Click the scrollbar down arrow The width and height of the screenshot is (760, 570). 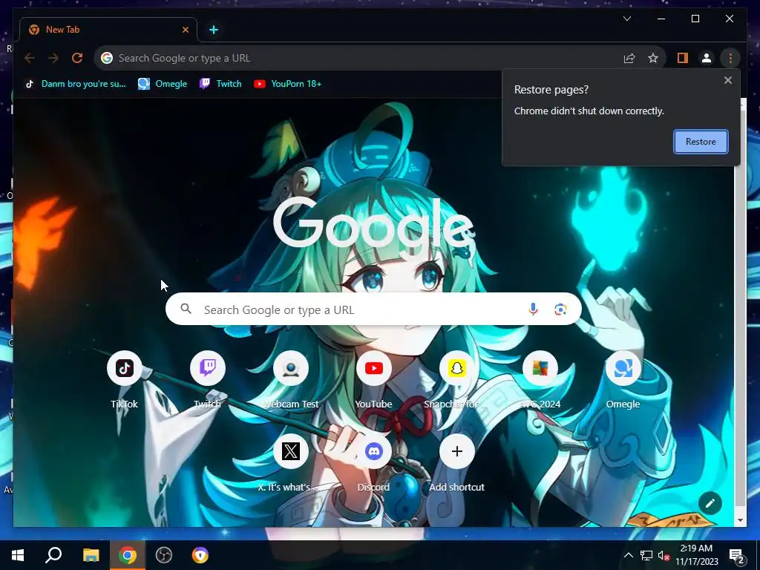[x=740, y=520]
